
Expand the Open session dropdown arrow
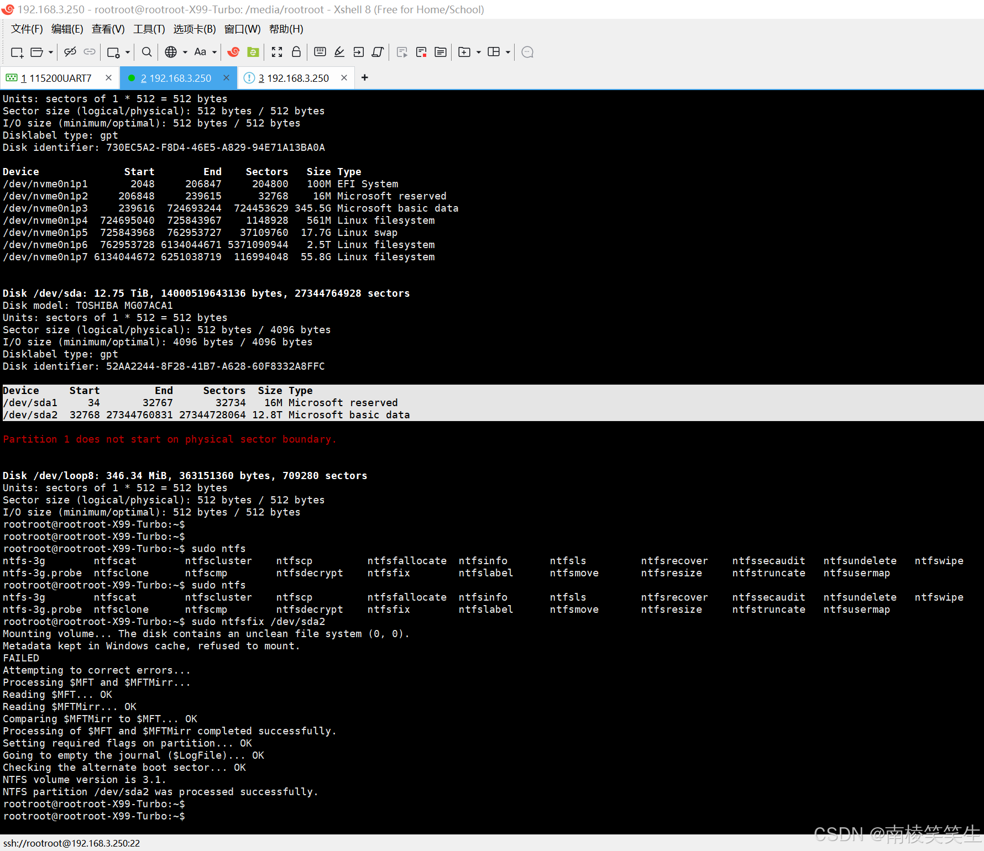pos(51,52)
